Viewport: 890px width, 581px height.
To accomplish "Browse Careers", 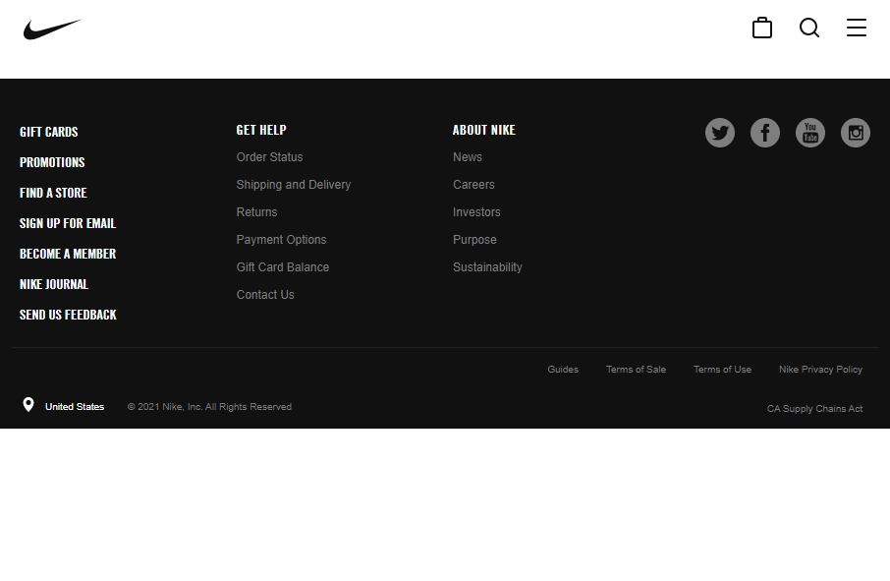I will tap(473, 185).
